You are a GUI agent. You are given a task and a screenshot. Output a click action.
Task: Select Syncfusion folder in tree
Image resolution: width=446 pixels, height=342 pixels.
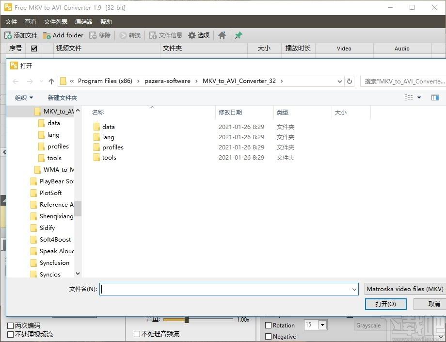50,263
